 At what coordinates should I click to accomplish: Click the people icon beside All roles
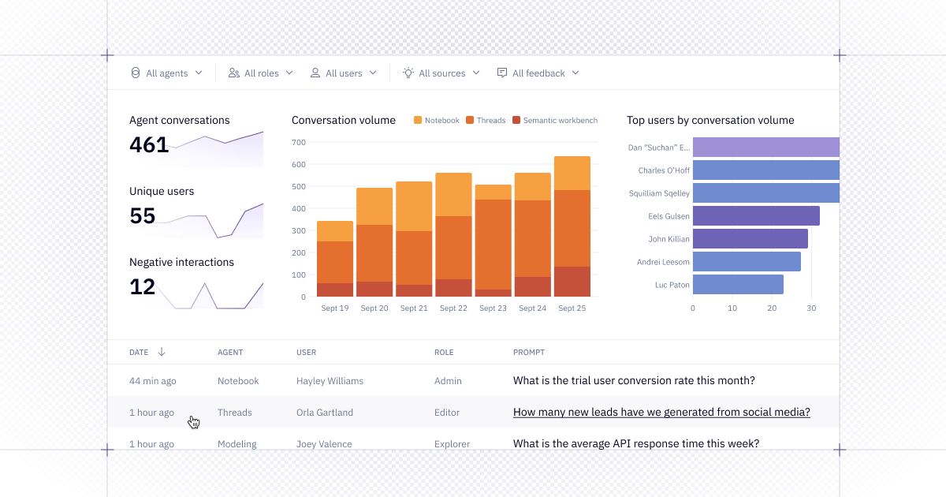(234, 73)
